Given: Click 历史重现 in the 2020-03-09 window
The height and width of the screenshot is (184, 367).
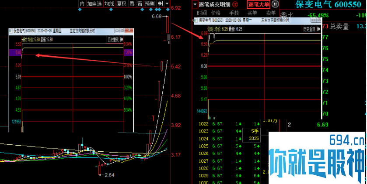Looking at the screenshot, I should [309, 29].
